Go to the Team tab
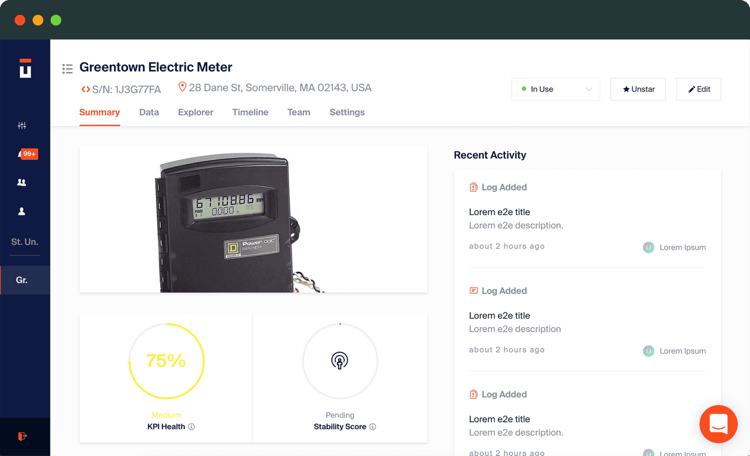This screenshot has width=750, height=456. (298, 112)
